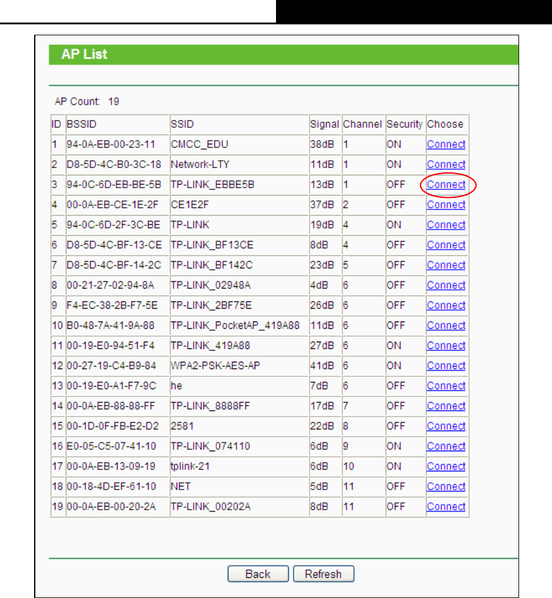Click Connect for TP-LINK_BF142C
Screen dimensions: 552x598
click(x=446, y=266)
